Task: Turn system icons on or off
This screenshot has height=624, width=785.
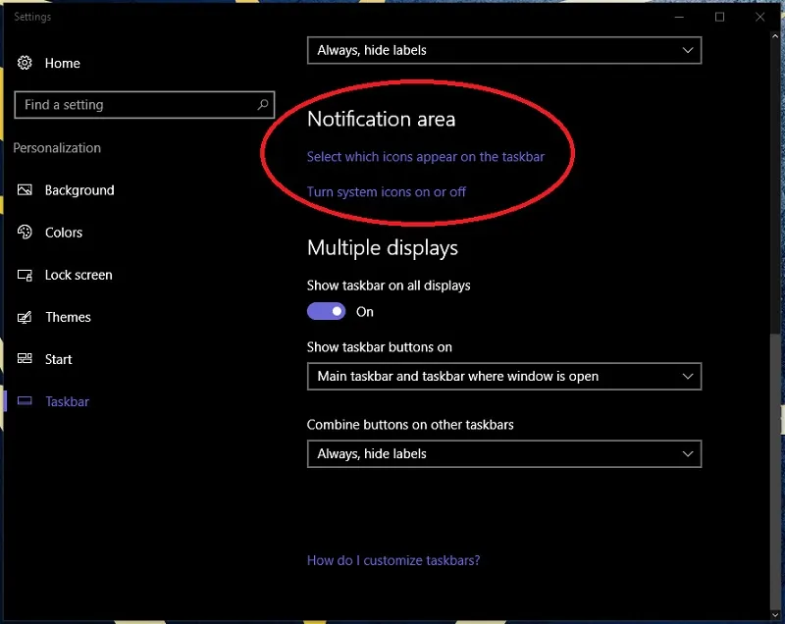Action: (386, 192)
